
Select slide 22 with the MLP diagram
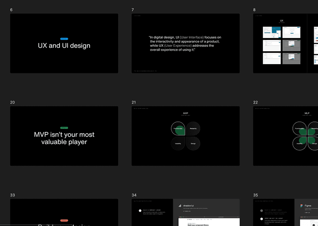pos(285,136)
